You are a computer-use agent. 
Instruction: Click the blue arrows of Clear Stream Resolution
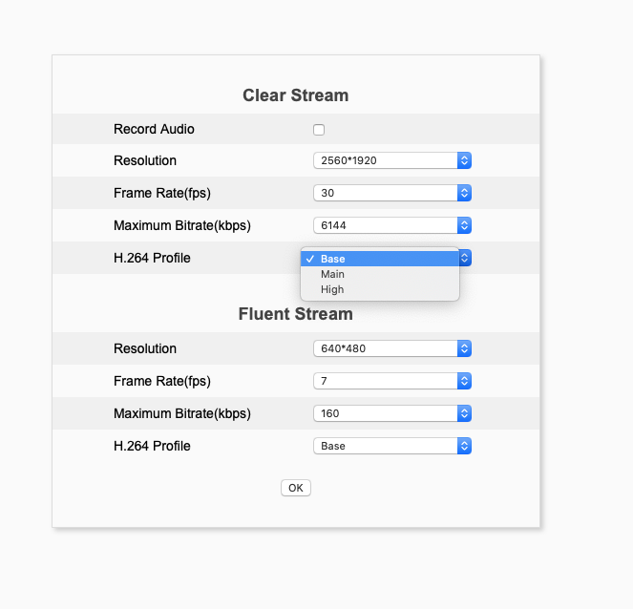point(464,160)
